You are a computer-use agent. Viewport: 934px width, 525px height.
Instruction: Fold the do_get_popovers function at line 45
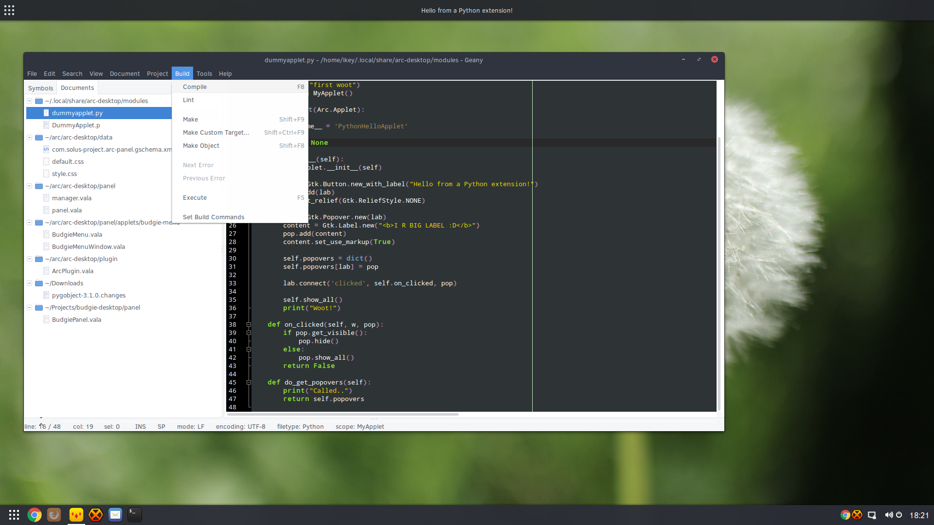pyautogui.click(x=249, y=383)
